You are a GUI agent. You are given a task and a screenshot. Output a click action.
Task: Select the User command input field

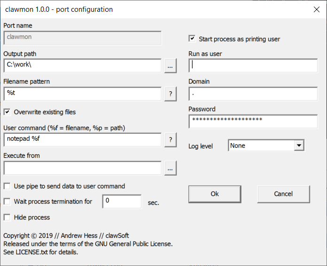point(82,139)
